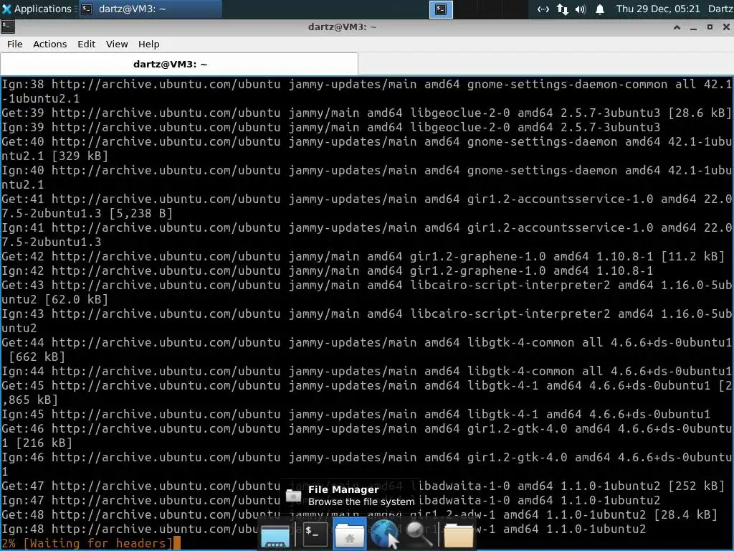The image size is (734, 551).
Task: Click the up/down arrows network traffic icon
Action: tap(562, 9)
